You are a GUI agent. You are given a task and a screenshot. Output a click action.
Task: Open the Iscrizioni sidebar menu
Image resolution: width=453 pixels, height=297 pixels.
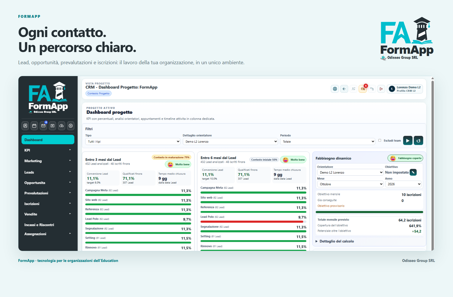click(48, 204)
